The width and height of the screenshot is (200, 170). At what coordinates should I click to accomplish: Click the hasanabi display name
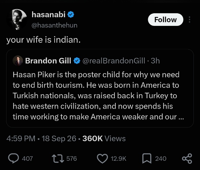(x=48, y=14)
